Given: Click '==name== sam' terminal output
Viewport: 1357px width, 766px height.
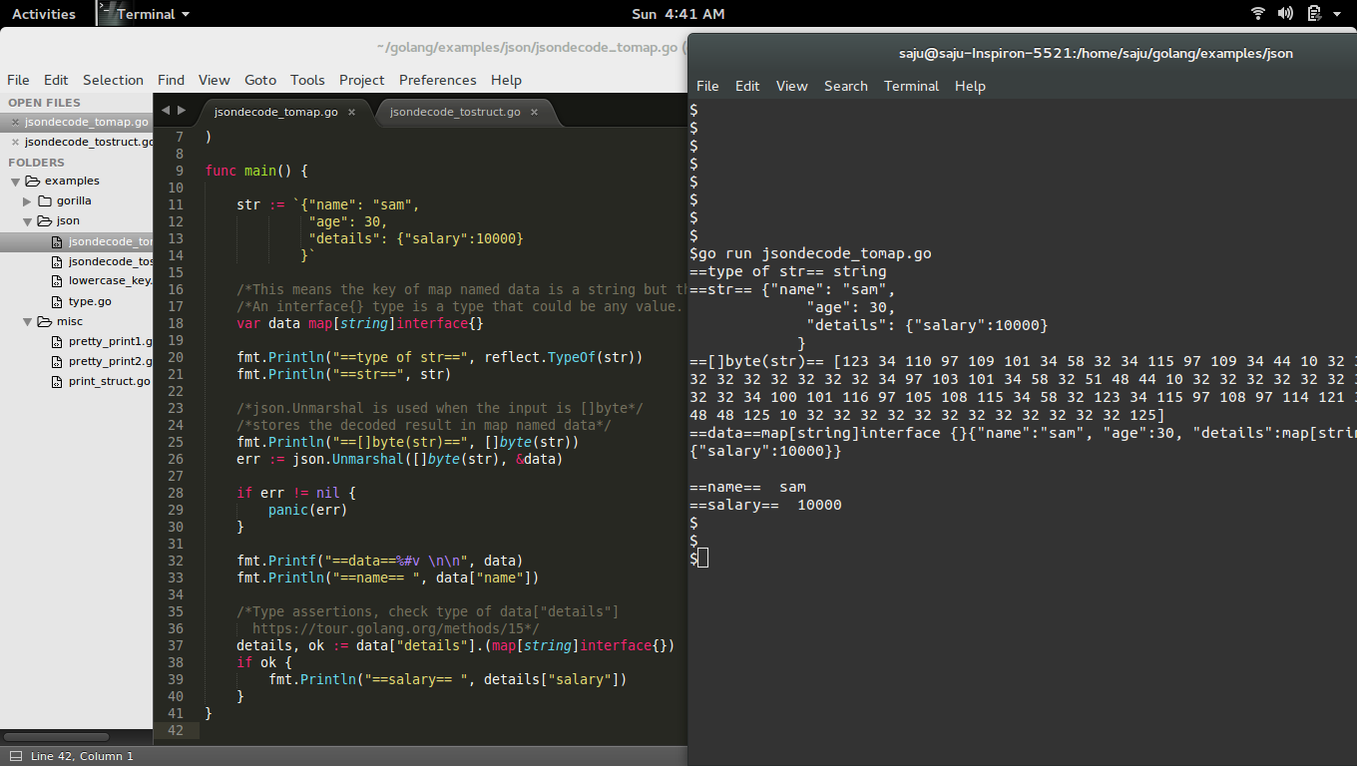Looking at the screenshot, I should 747,487.
